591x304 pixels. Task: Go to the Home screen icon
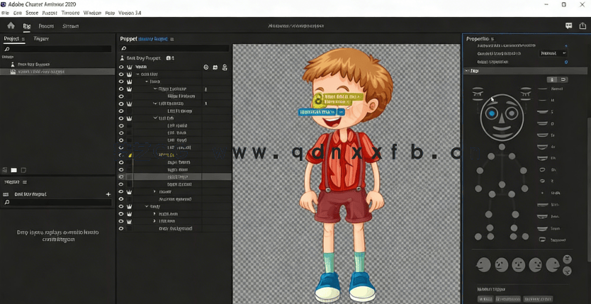[11, 26]
